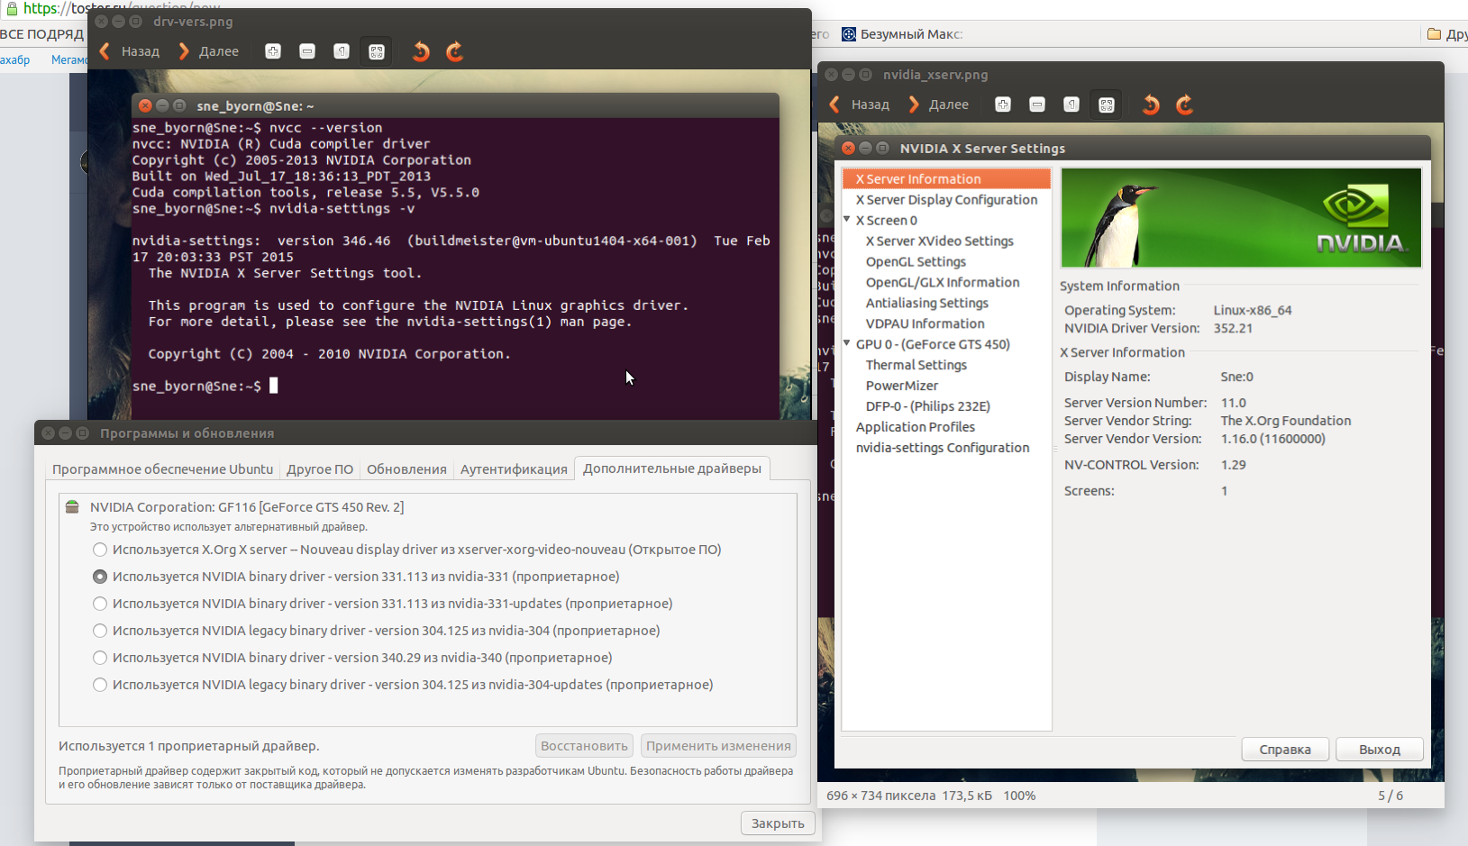Collapse the X Screen 0 tree node

pyautogui.click(x=847, y=219)
